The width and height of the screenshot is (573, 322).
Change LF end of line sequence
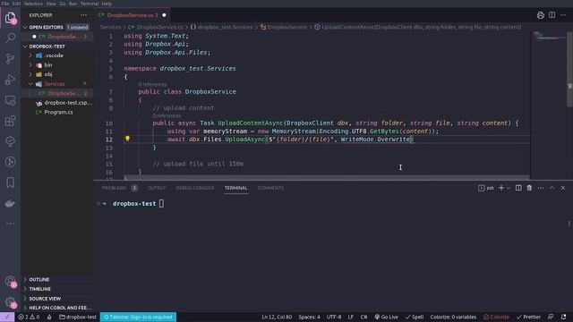point(350,317)
